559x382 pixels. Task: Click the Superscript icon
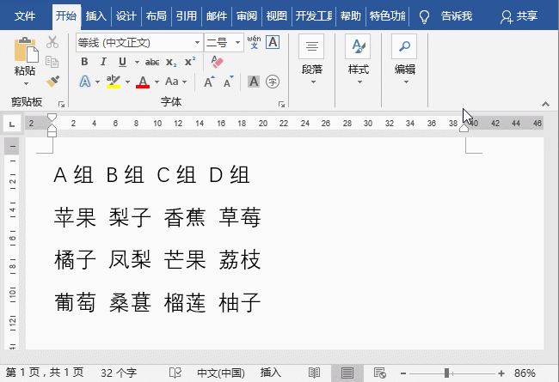click(x=190, y=62)
